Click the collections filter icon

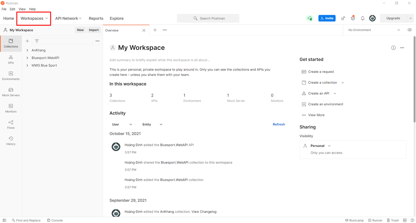coord(37,41)
